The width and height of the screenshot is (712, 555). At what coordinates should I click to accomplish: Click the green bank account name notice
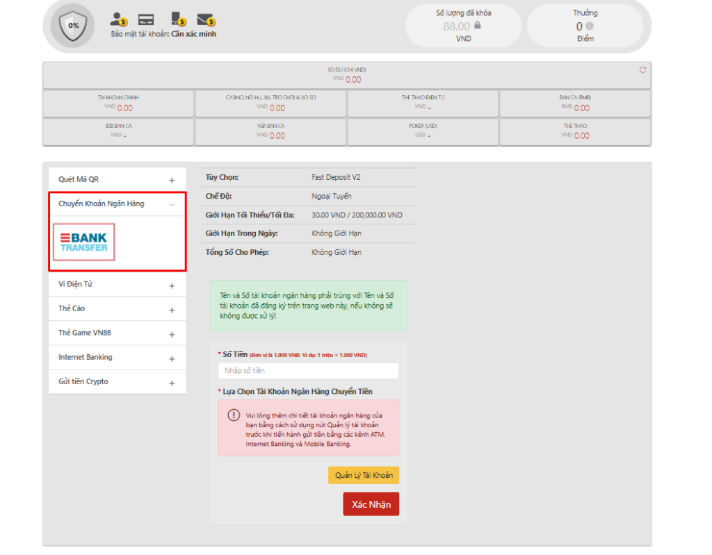pyautogui.click(x=308, y=306)
